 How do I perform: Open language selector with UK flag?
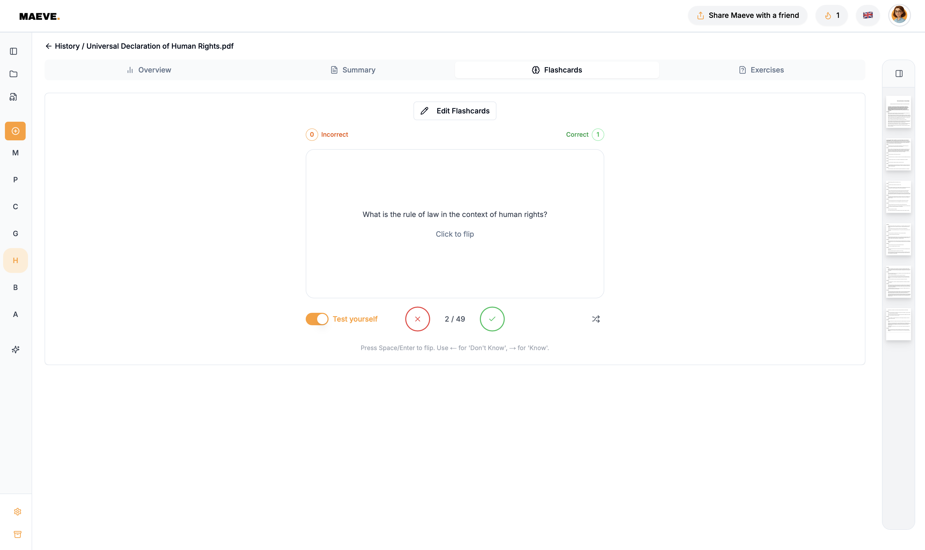867,15
